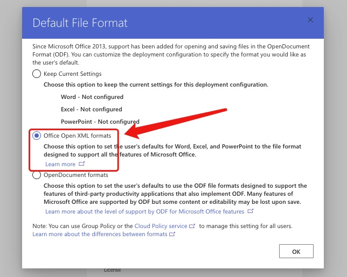Open differences between formats link
This screenshot has width=347, height=277.
click(x=100, y=234)
